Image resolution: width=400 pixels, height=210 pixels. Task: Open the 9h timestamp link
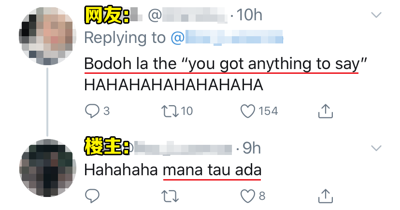tap(251, 148)
